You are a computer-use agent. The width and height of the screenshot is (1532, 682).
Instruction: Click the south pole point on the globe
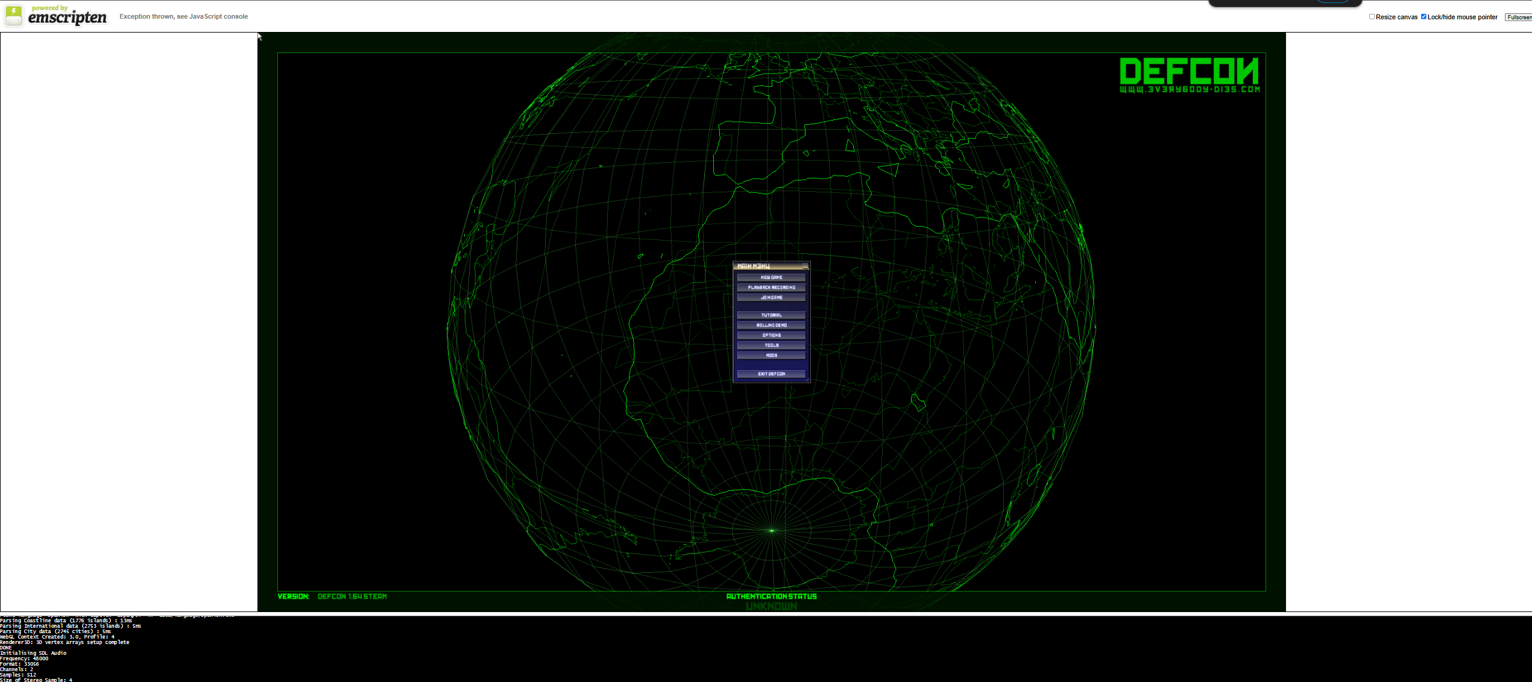772,531
